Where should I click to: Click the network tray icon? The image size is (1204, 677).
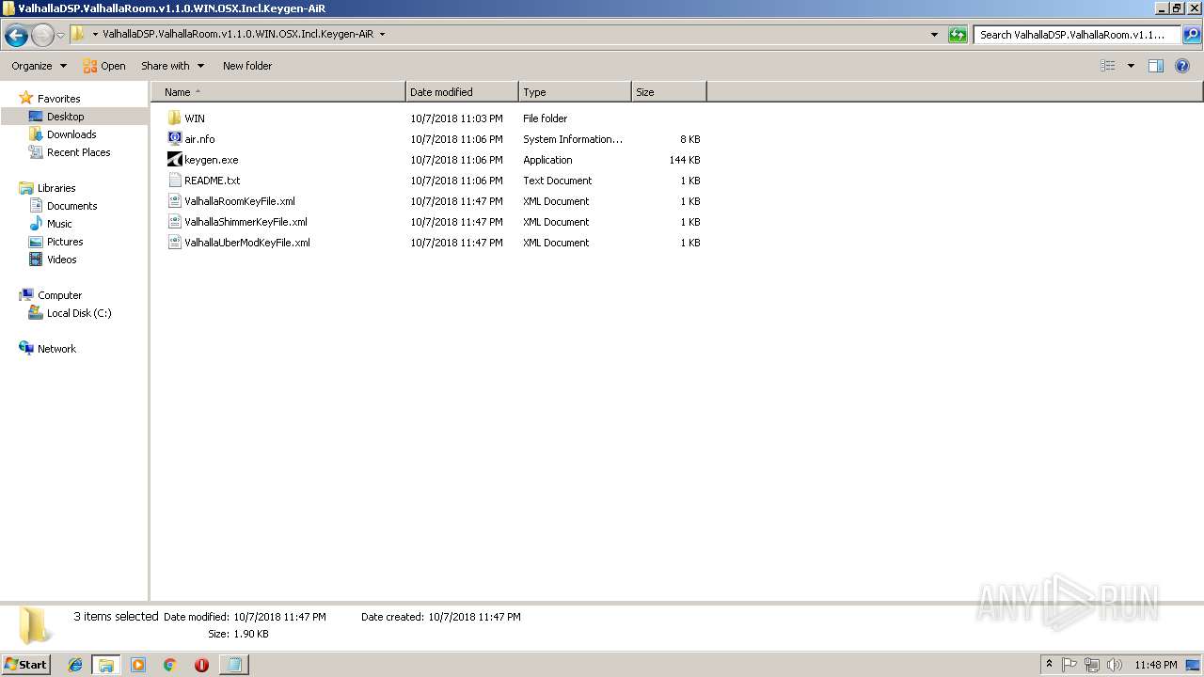pyautogui.click(x=1092, y=665)
